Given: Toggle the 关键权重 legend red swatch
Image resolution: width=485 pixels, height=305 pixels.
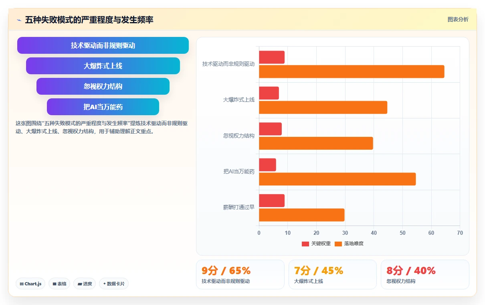Looking at the screenshot, I should (305, 244).
